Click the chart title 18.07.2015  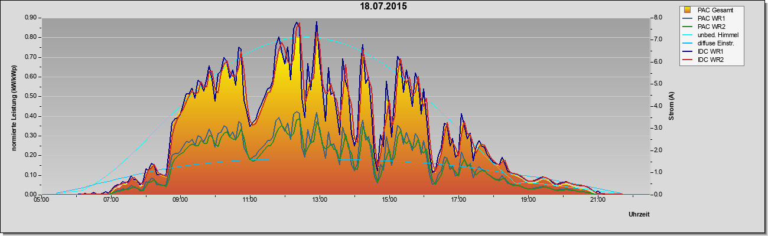click(383, 7)
